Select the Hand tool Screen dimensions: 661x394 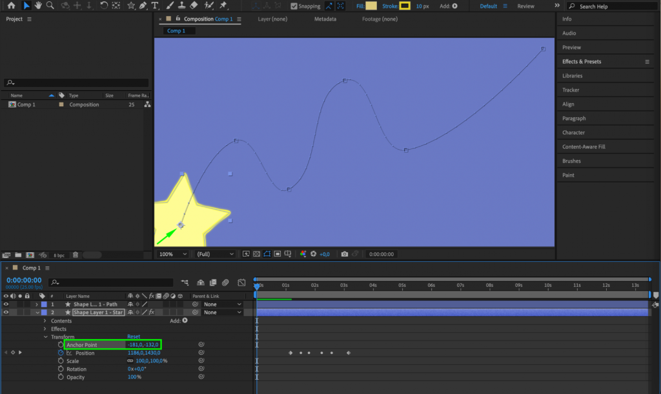click(37, 6)
